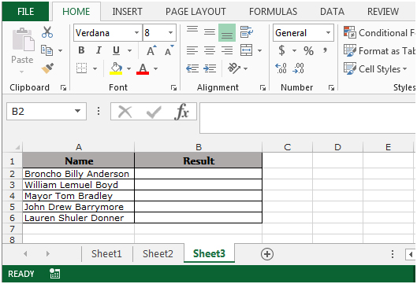Switch to Sheet1 tab

(106, 254)
